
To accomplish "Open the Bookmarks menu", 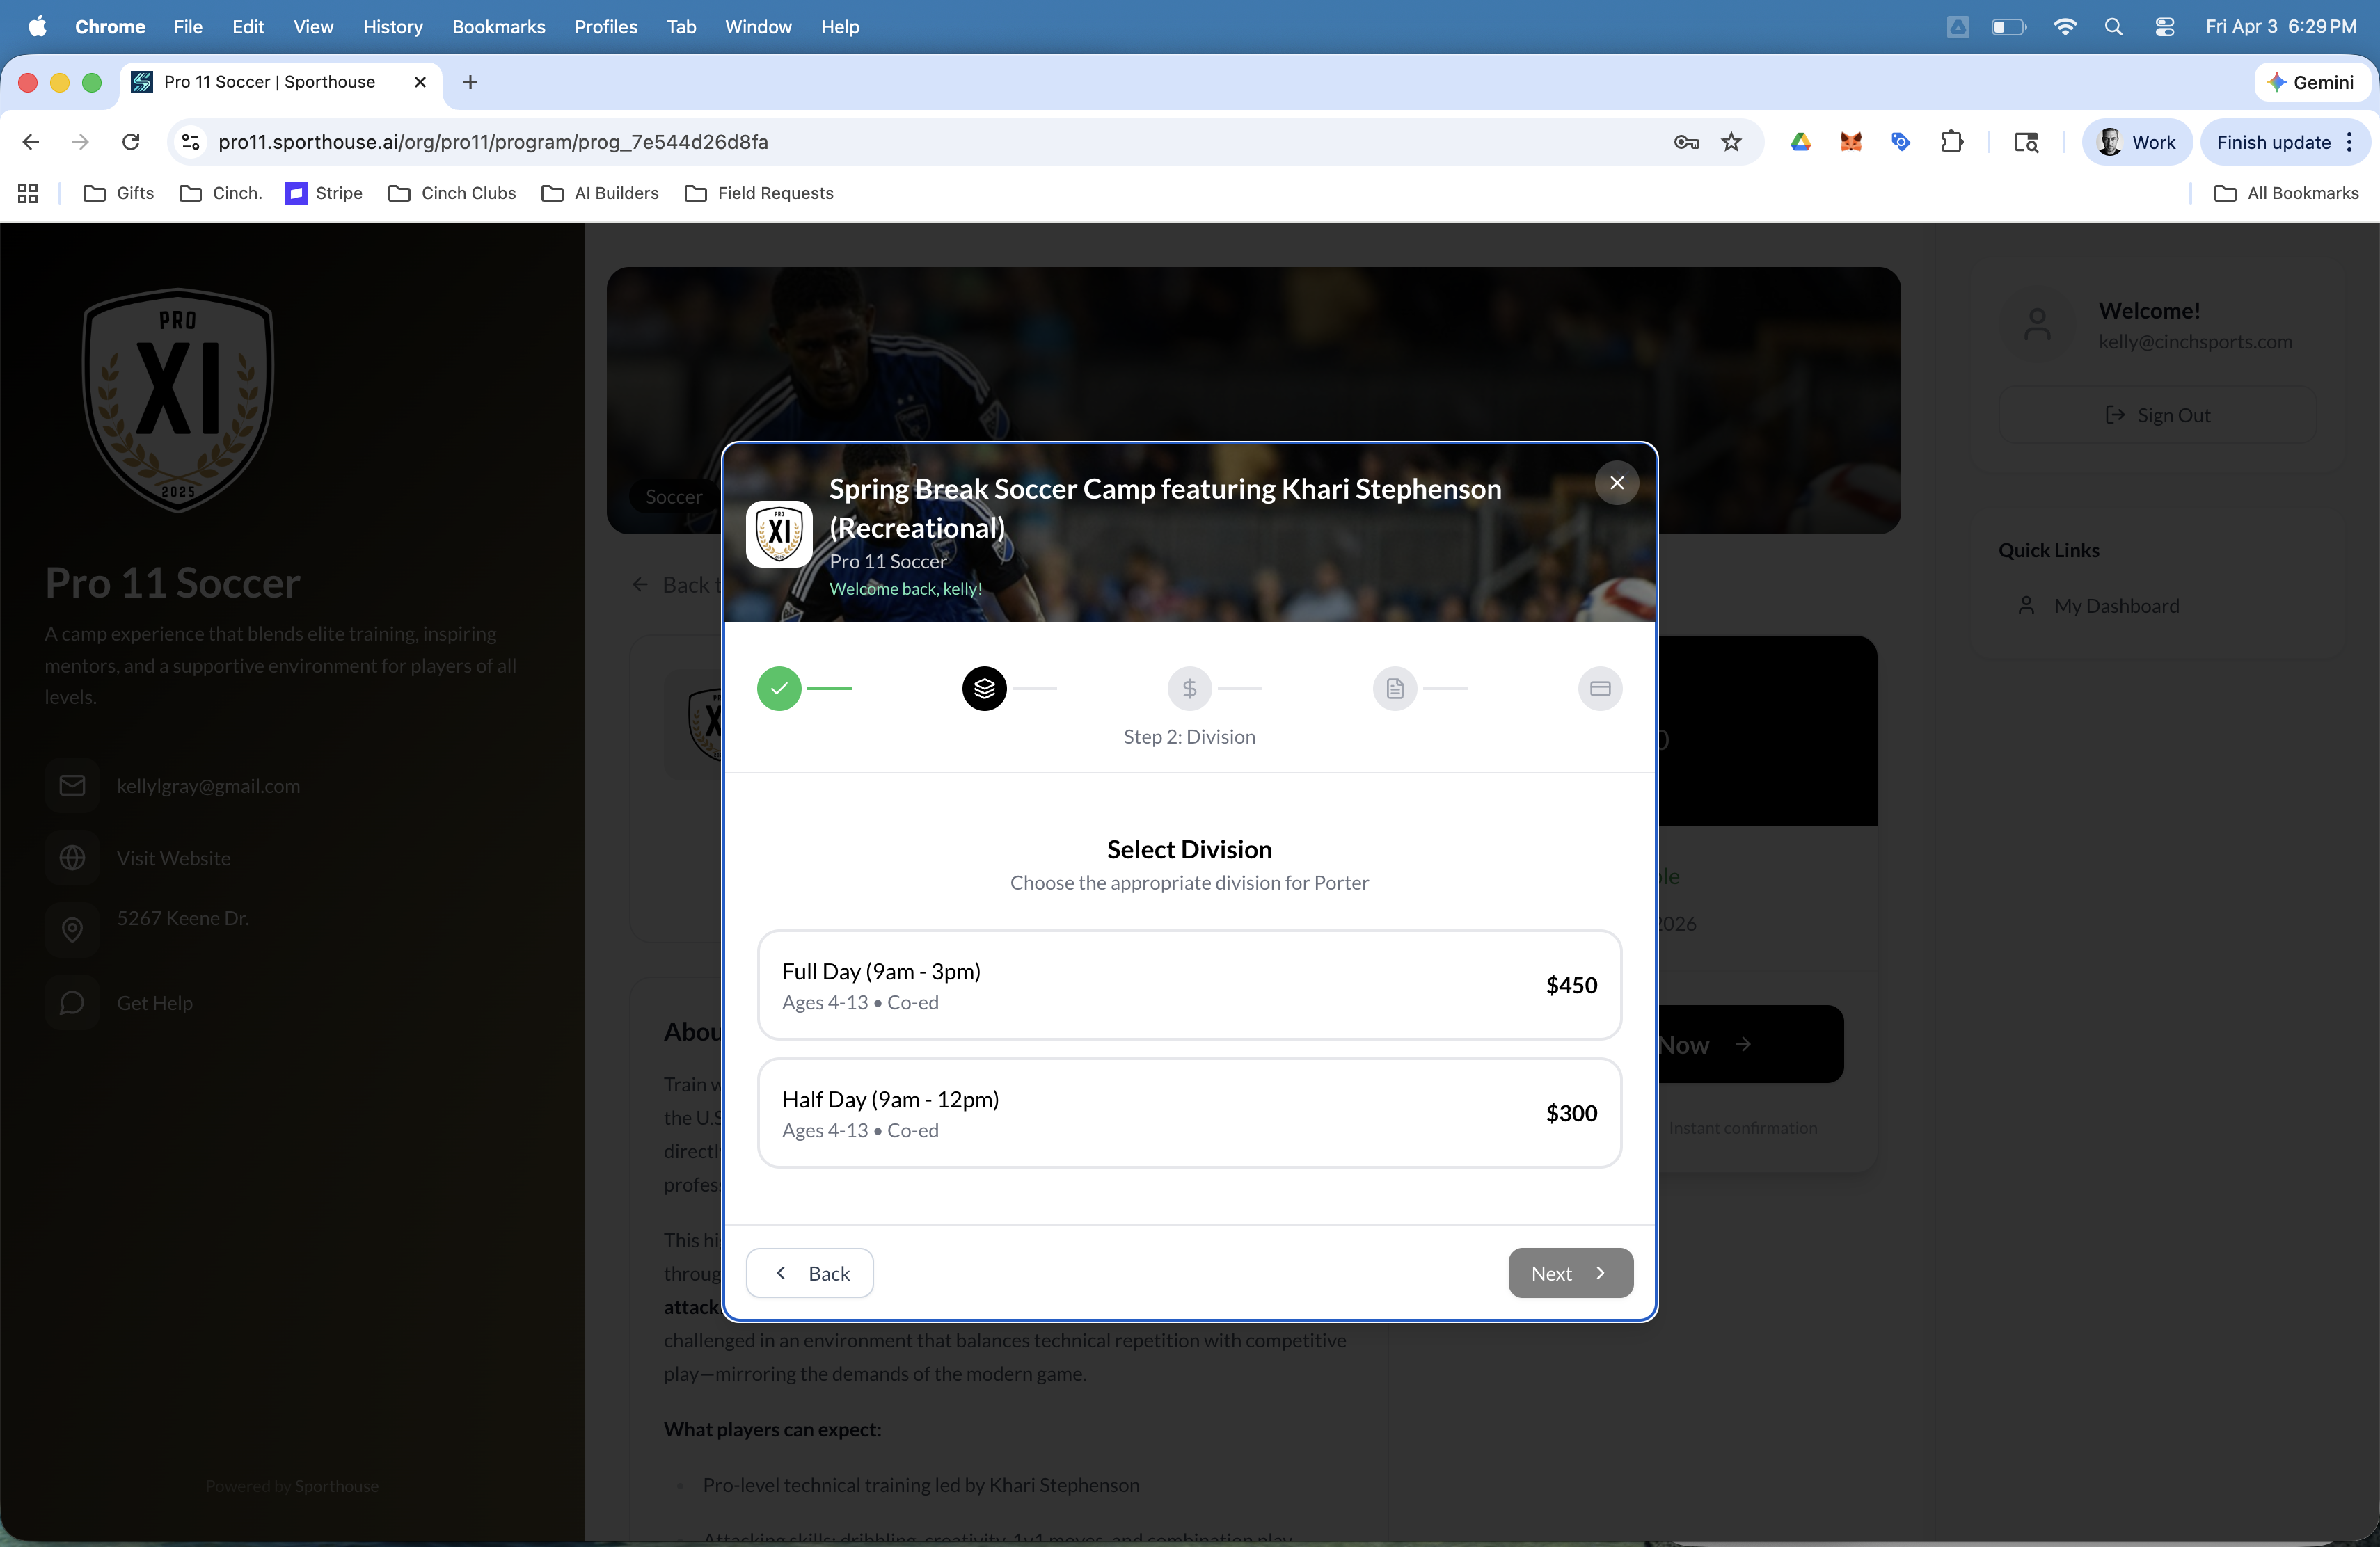I will point(498,27).
